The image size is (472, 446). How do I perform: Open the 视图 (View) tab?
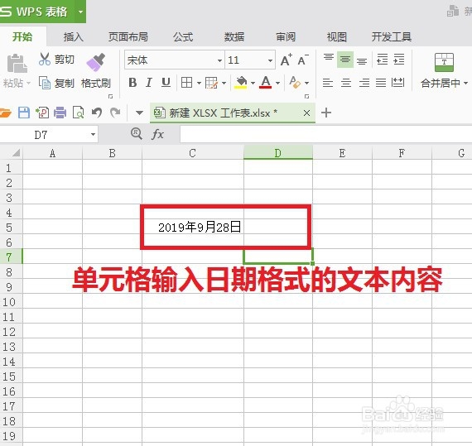pyautogui.click(x=336, y=37)
